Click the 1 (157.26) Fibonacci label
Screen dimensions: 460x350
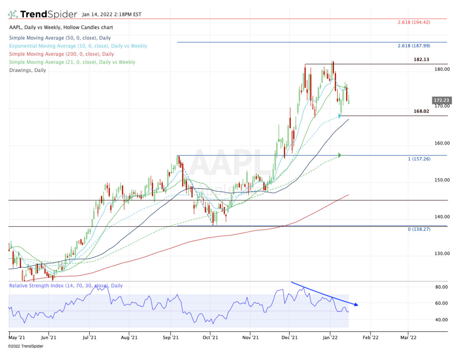coord(419,158)
